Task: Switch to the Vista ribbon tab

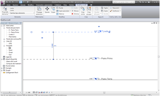Action: click(65, 5)
